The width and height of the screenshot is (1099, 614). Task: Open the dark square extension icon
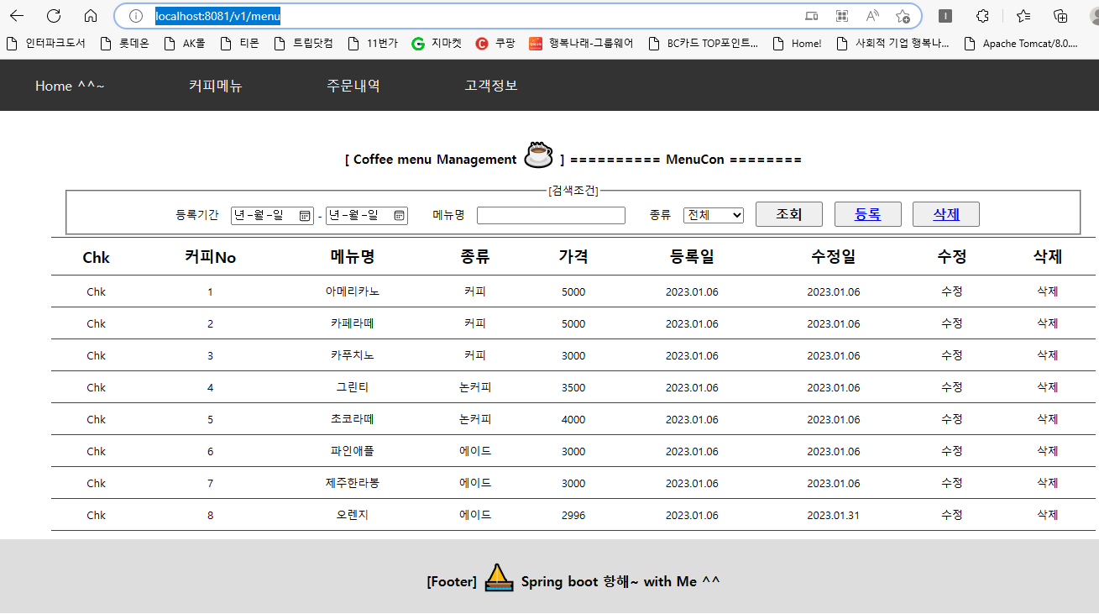click(945, 16)
